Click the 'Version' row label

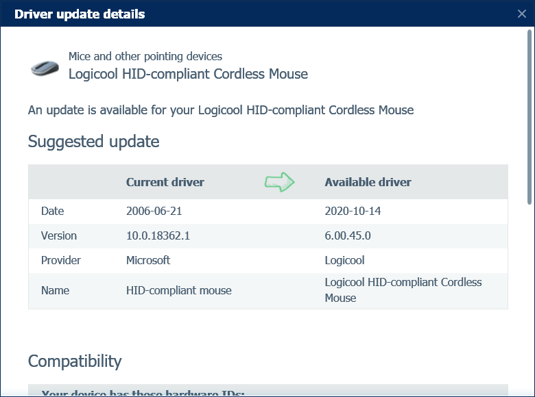tap(59, 235)
